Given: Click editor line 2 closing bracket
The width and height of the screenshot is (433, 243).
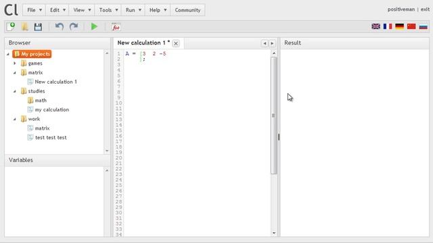Looking at the screenshot, I should [141, 59].
